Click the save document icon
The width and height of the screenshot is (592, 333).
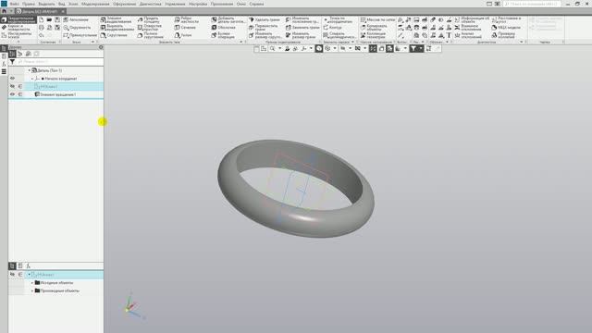(57, 19)
